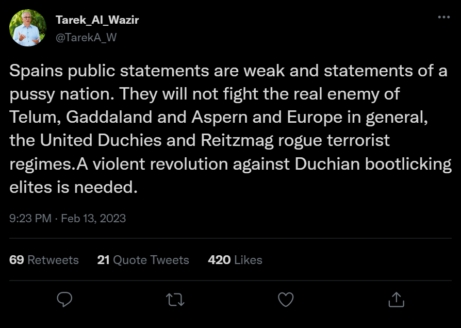
Task: Tap the heart to favorite this tweet
Action: coord(286,299)
